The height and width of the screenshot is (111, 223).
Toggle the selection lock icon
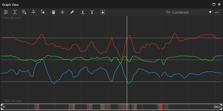point(103,12)
